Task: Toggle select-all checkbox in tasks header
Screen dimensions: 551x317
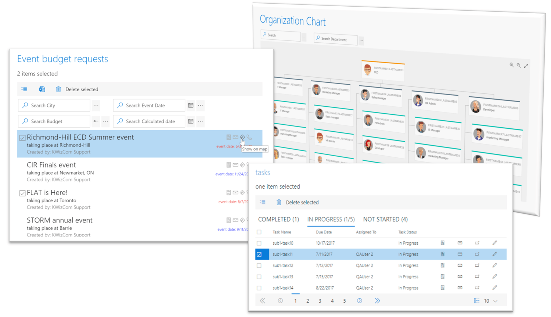Action: (x=259, y=232)
